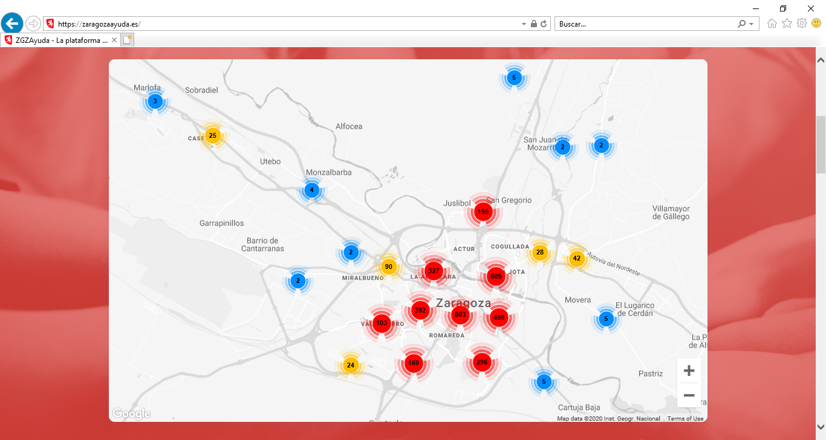Open a new blank tab
The image size is (826, 440).
click(127, 40)
